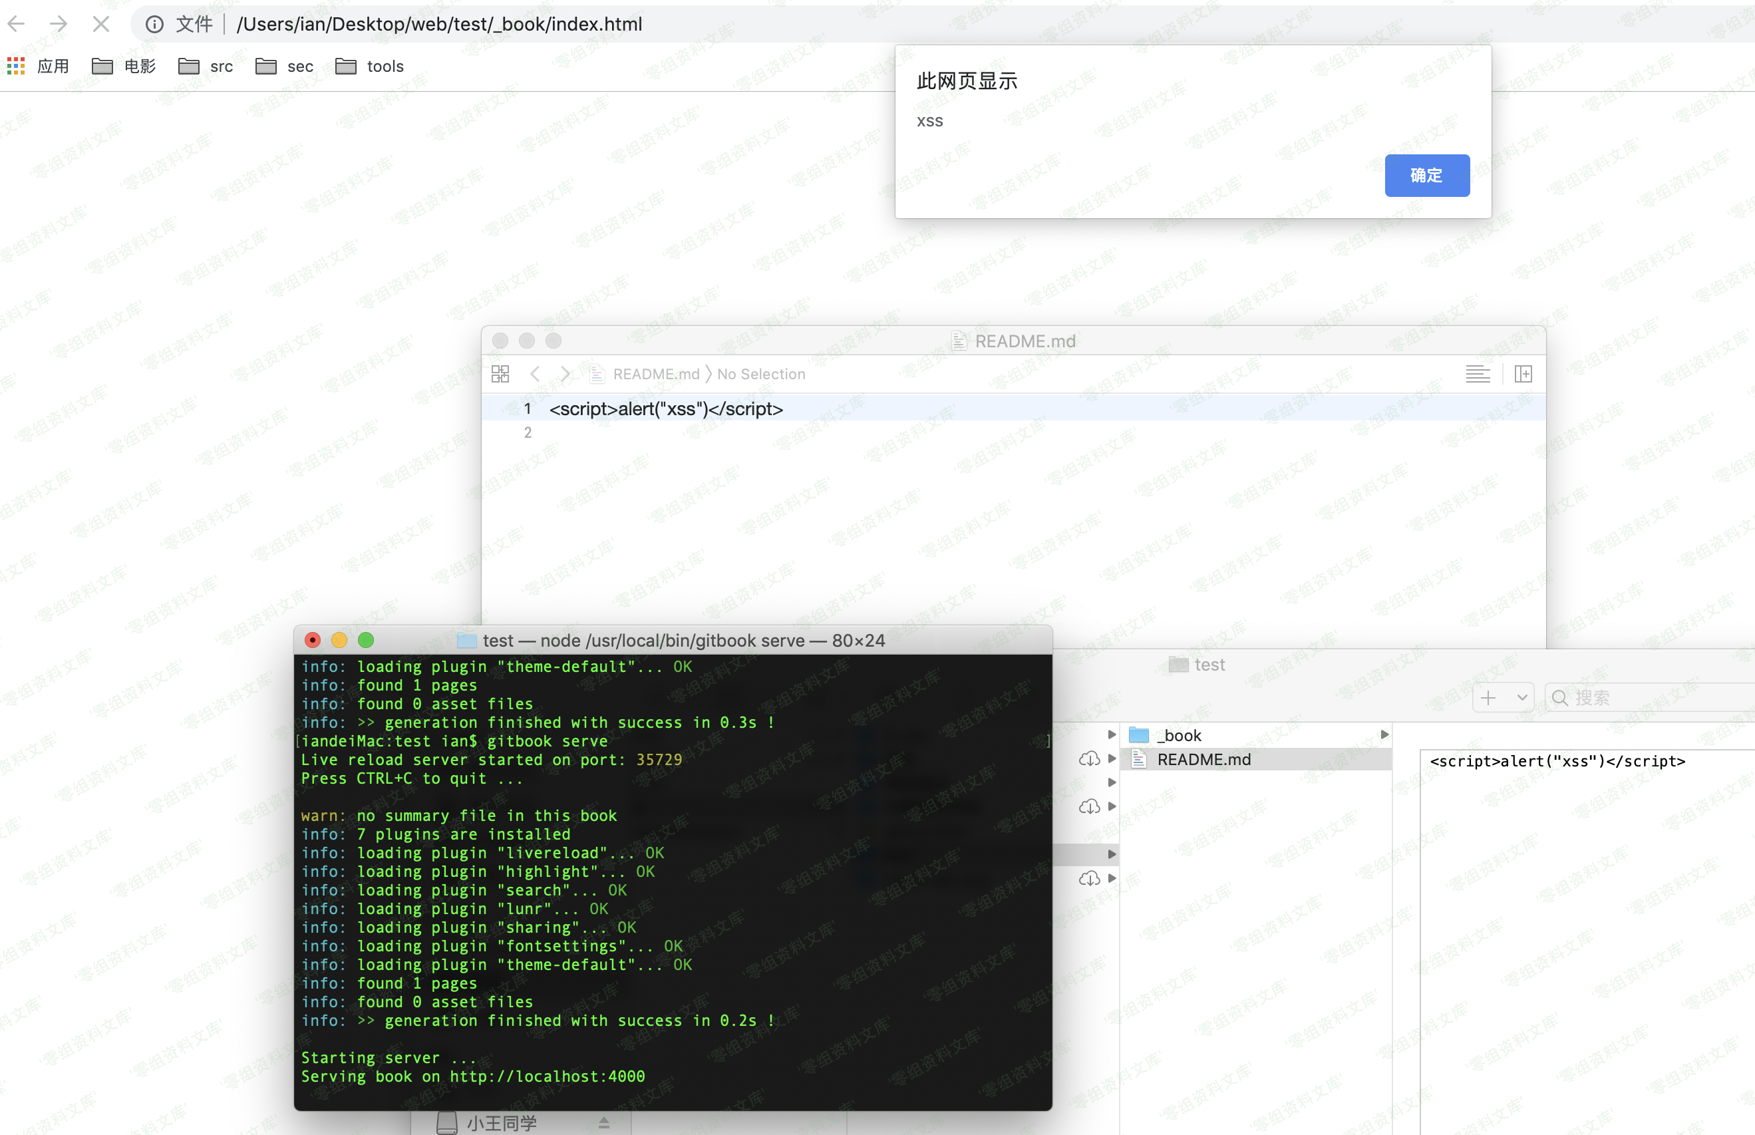Click the related-items grid icon in README editor
Viewport: 1755px width, 1135px height.
[x=500, y=375]
